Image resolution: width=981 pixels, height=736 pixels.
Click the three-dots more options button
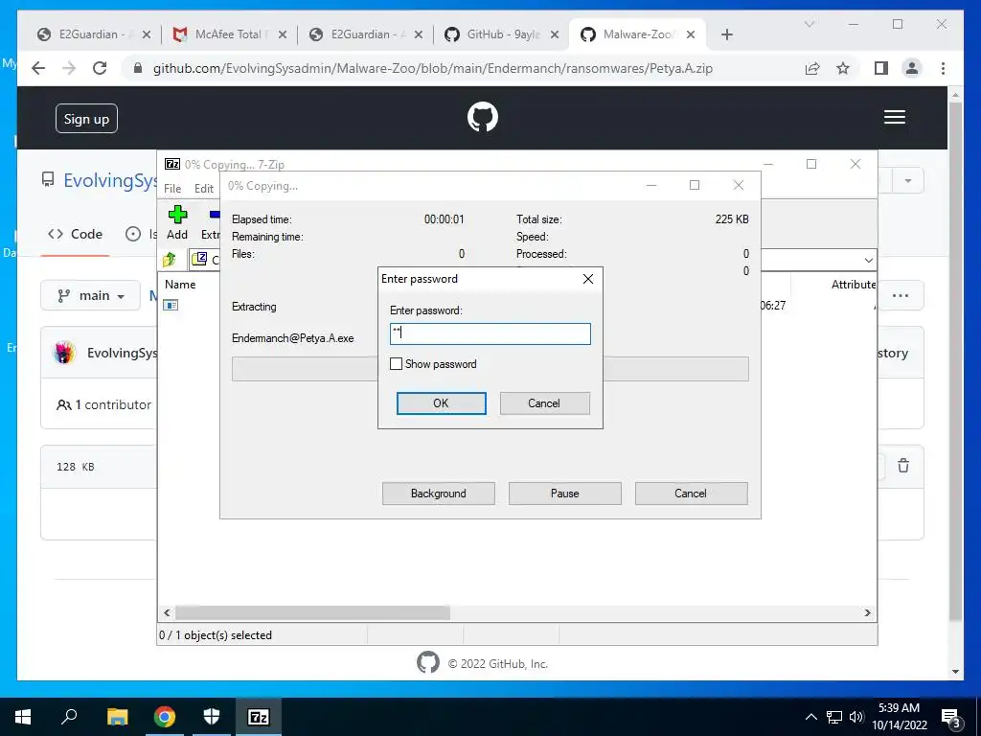point(901,295)
